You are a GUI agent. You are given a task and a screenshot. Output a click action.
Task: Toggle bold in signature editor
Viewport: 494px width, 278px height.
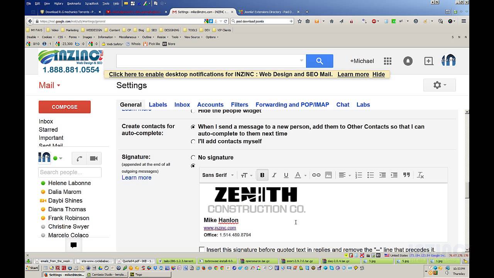point(262,175)
